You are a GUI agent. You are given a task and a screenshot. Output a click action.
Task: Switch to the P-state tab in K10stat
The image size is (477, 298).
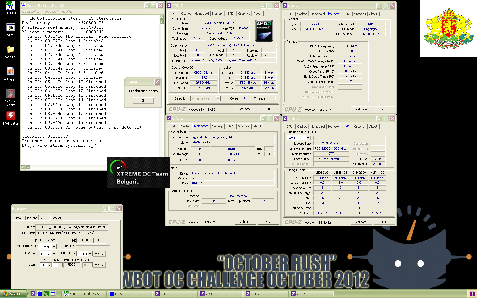(x=32, y=218)
